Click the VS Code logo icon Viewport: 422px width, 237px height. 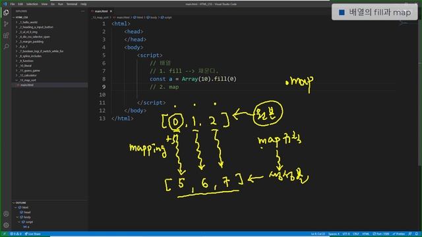5,4
